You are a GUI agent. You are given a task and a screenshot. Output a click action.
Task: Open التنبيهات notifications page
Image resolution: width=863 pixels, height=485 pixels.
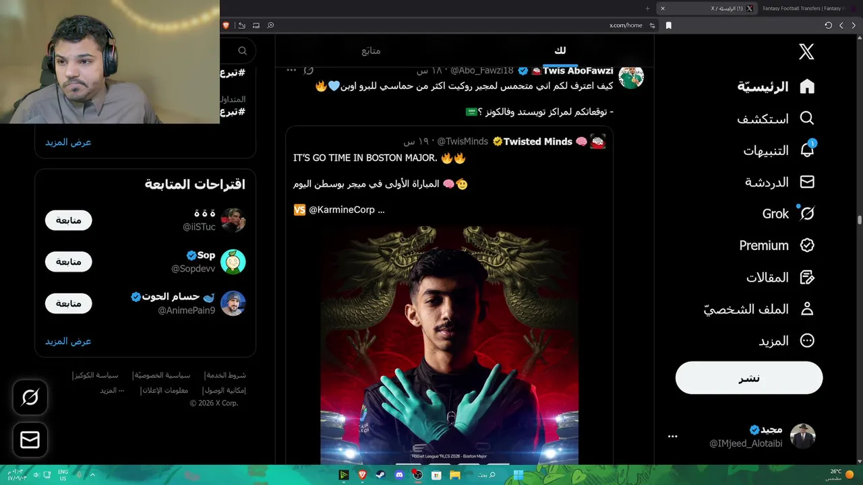pyautogui.click(x=779, y=150)
